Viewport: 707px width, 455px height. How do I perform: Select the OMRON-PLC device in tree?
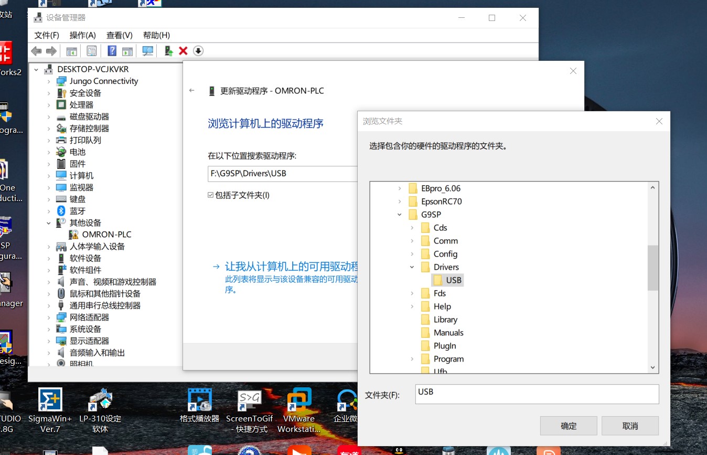point(106,235)
